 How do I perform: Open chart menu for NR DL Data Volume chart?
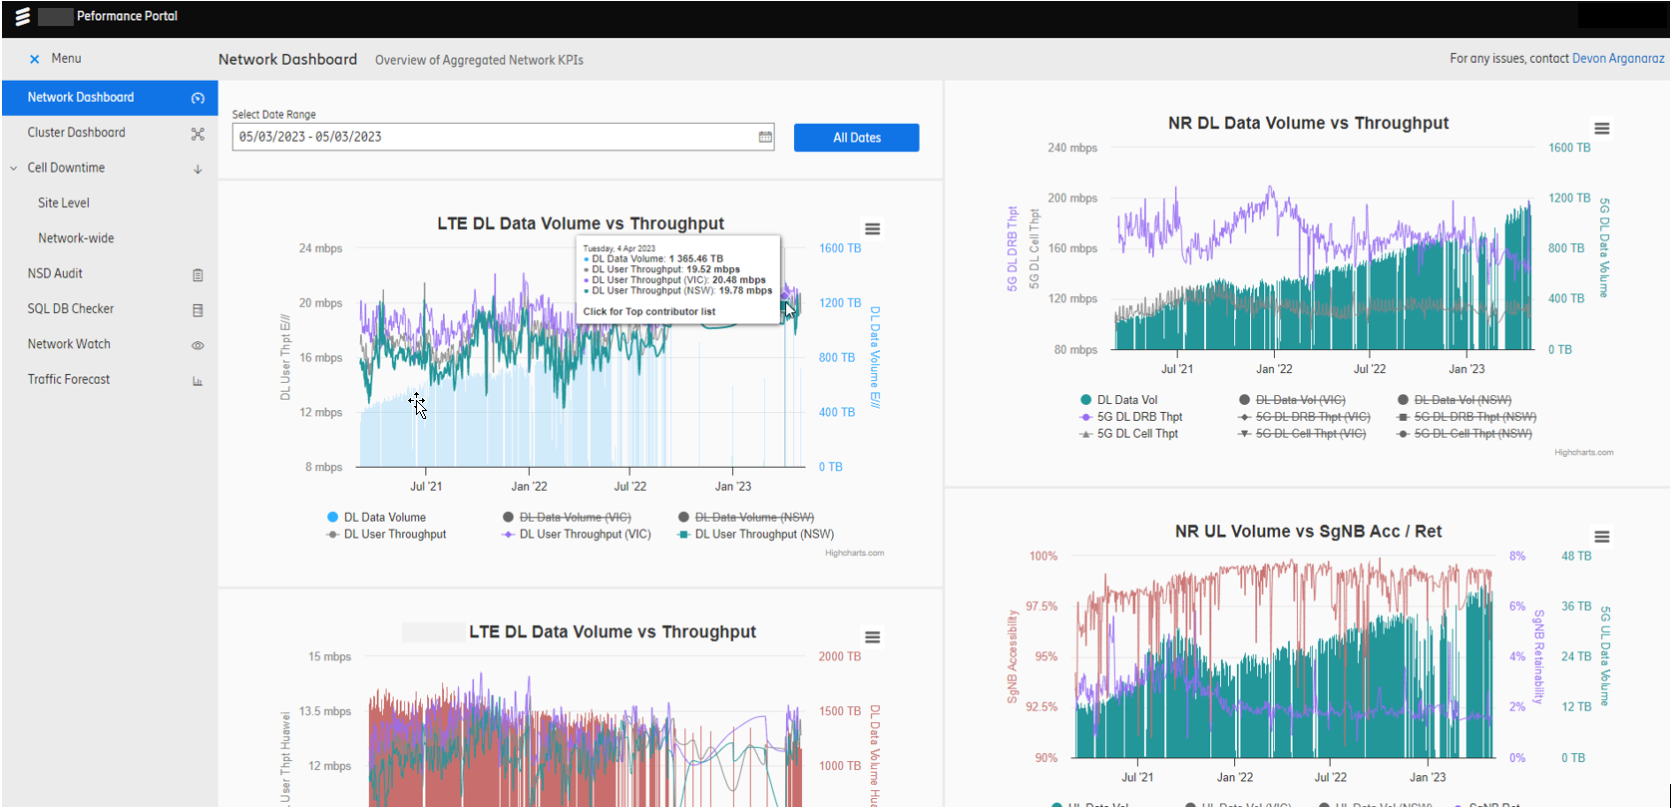tap(1601, 129)
